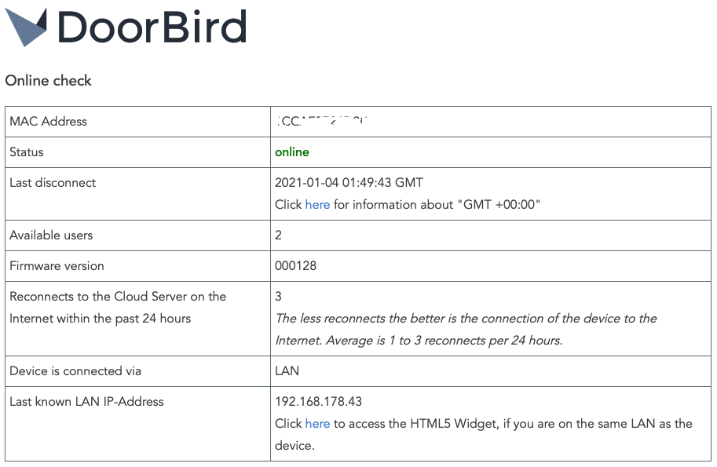Open the 'here' link about GMT +00:00
Viewport: 717px width, 467px height.
(x=317, y=204)
